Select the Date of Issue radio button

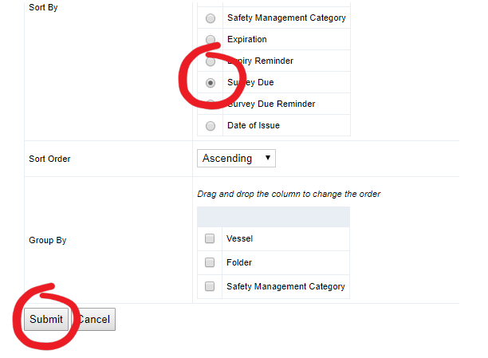click(x=211, y=126)
